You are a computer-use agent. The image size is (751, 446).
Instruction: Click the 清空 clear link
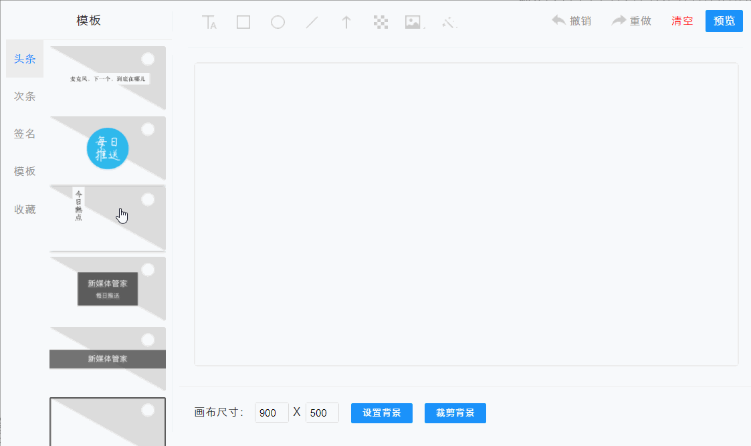tap(681, 21)
